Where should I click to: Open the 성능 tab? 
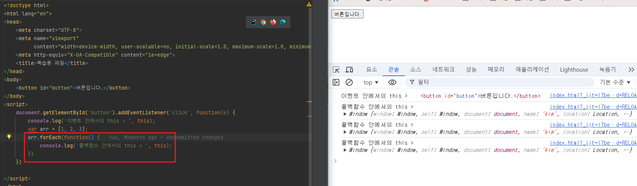[x=471, y=69]
